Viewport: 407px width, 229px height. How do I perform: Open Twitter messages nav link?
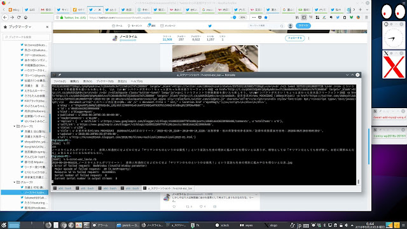(x=168, y=25)
